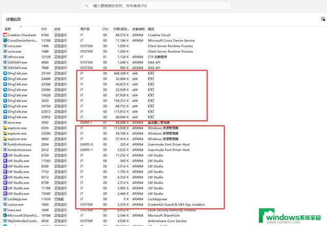Click the Antimalware Core Service description
327x226 pixels.
click(x=167, y=221)
